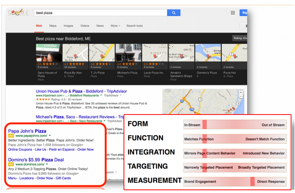Click the star rating under Union House Pub
The image size is (295, 193).
point(42,100)
